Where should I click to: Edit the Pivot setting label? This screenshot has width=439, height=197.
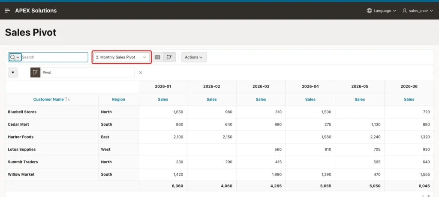click(x=47, y=73)
